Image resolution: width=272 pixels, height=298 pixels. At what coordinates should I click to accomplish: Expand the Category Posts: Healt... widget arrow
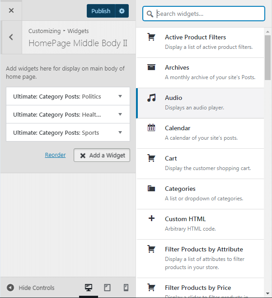[x=120, y=114]
